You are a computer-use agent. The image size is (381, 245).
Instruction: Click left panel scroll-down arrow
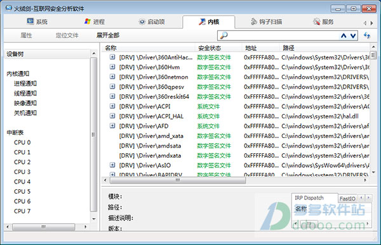tap(93, 219)
